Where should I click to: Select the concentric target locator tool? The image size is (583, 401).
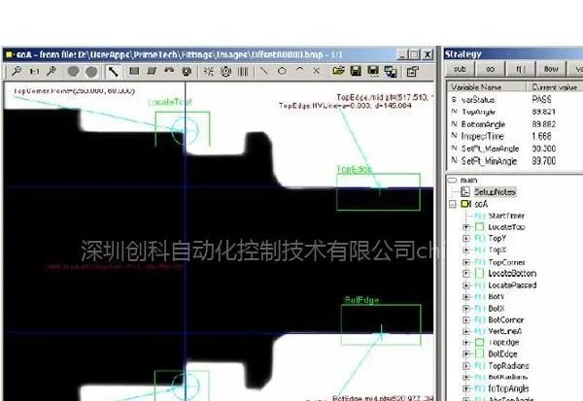pyautogui.click(x=226, y=71)
